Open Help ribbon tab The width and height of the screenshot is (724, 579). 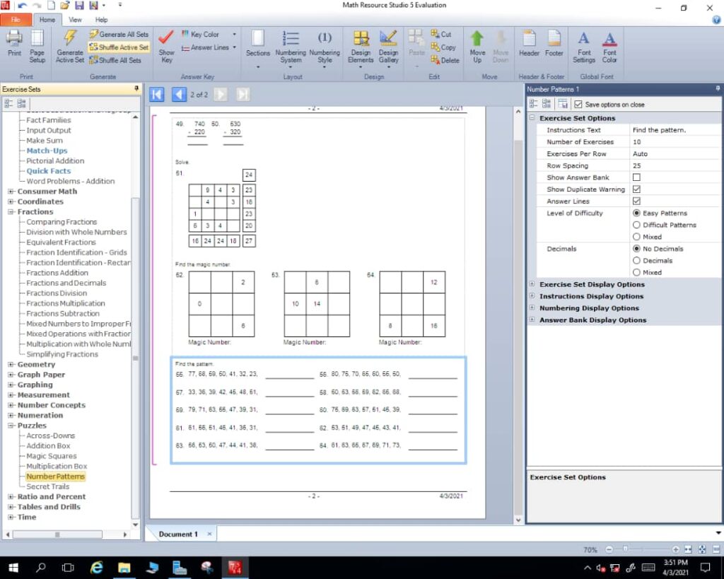[x=102, y=20]
